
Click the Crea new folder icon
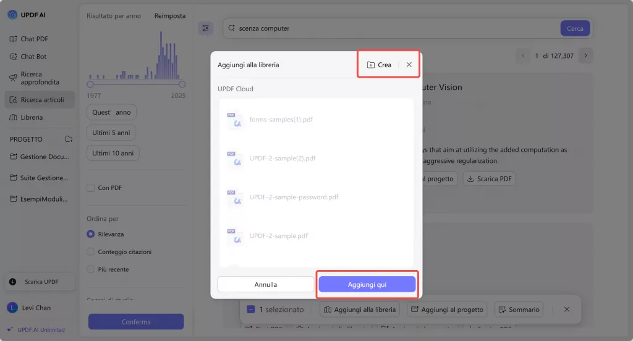[x=371, y=65]
